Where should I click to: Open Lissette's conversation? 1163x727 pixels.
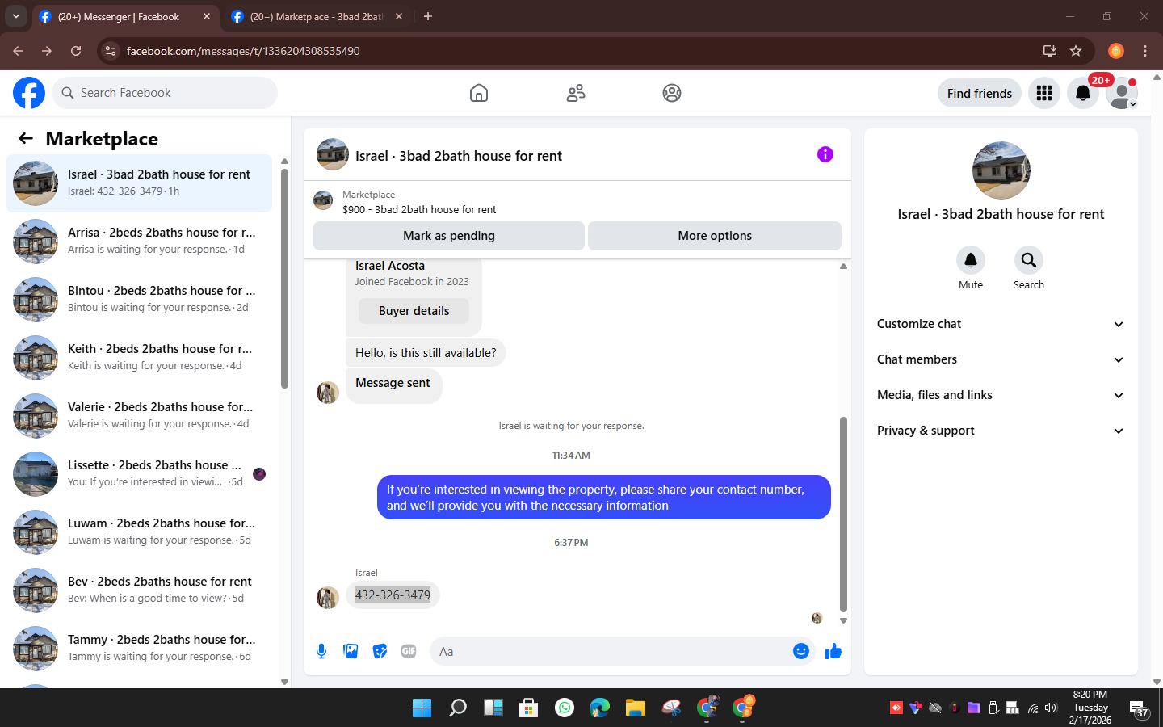(140, 474)
